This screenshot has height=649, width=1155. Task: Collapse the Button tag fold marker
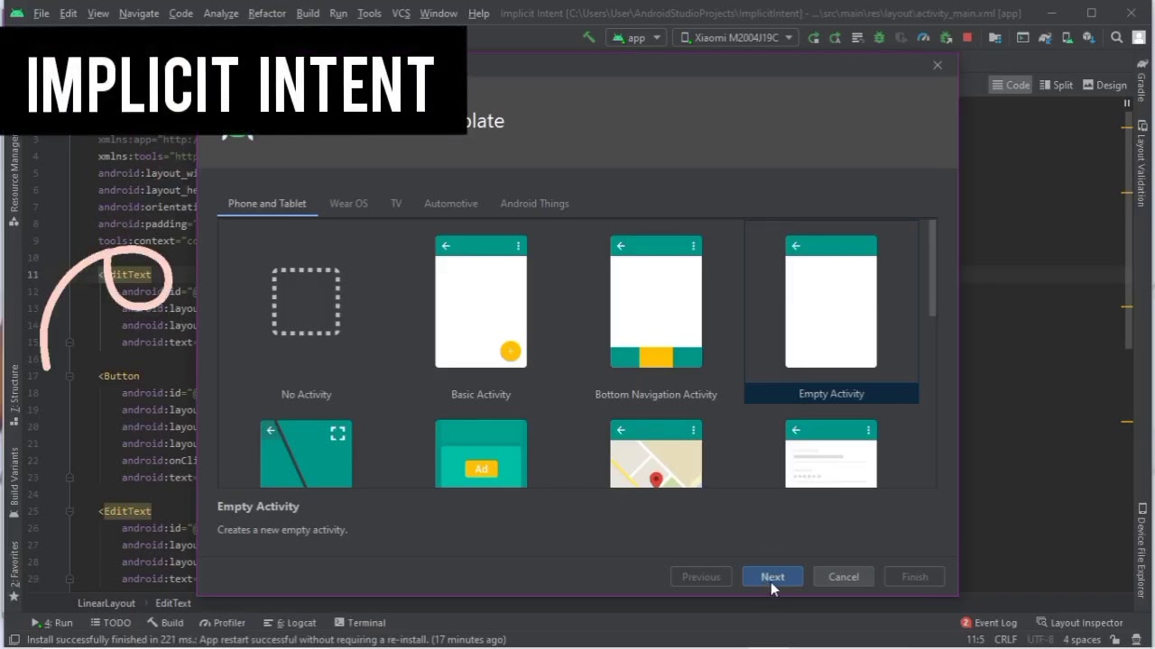coord(69,376)
